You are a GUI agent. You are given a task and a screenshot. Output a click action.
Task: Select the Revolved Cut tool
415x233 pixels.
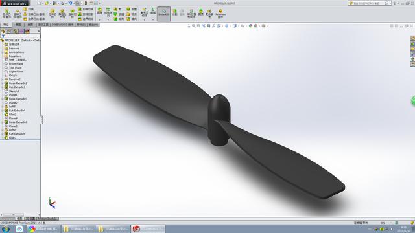(72, 14)
